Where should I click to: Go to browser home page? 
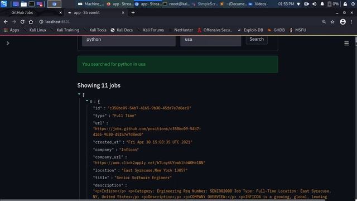point(31,22)
